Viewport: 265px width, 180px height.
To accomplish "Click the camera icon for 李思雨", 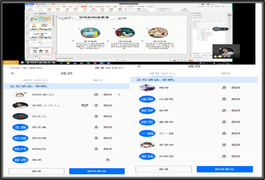I will point(235,145).
